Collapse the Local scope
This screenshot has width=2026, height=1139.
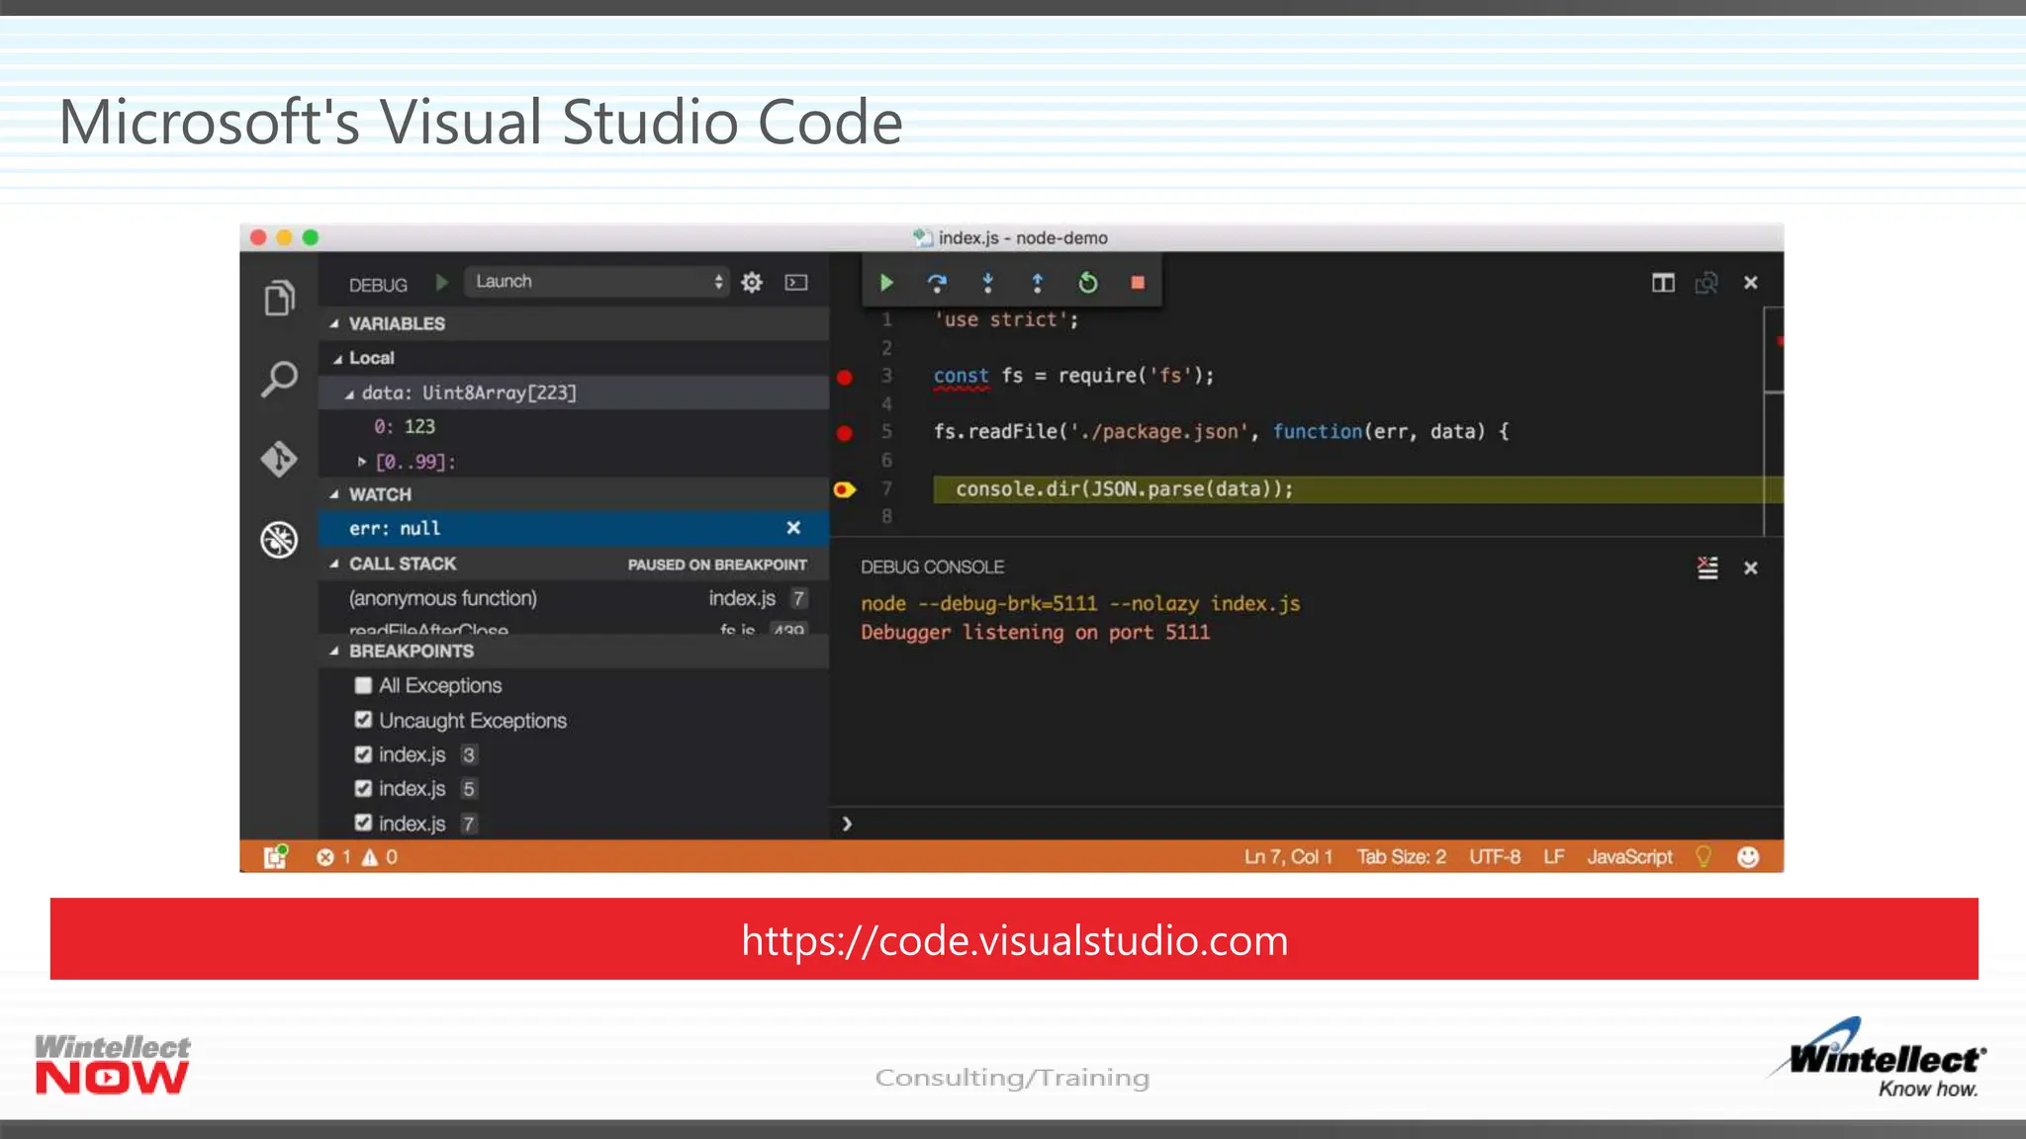(x=337, y=359)
